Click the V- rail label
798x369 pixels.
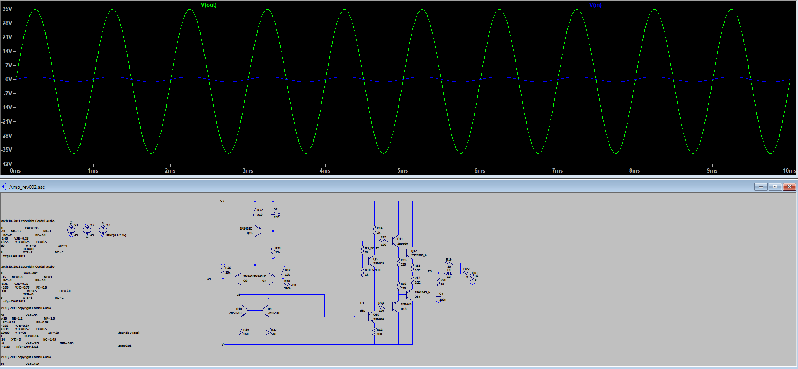coord(222,345)
